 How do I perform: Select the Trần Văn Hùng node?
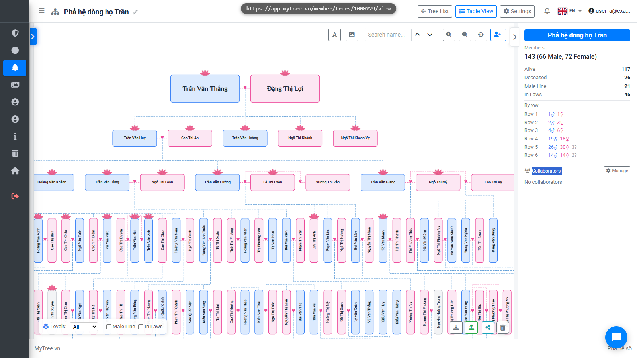point(107,182)
